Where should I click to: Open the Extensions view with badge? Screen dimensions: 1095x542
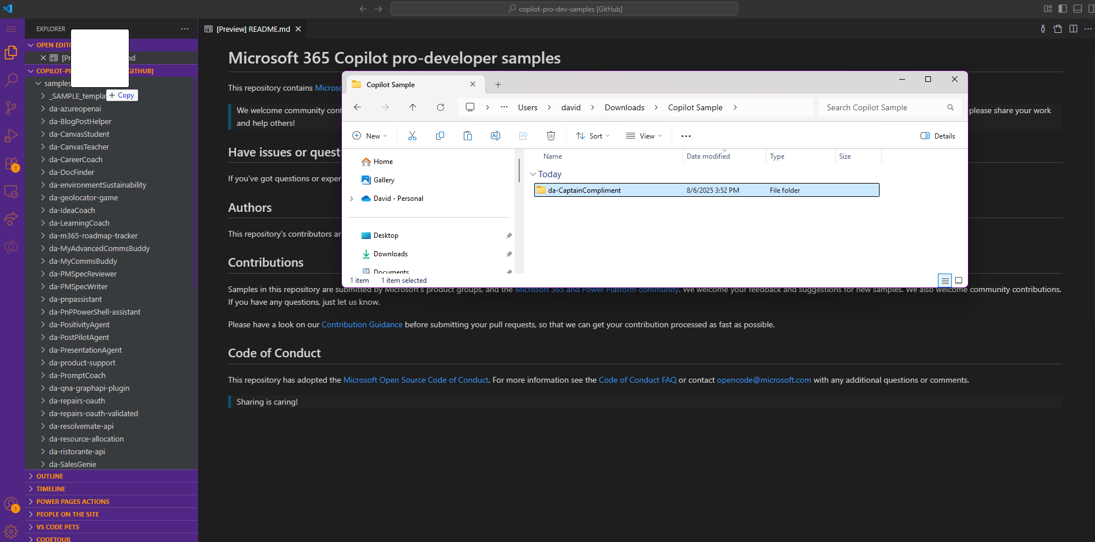pyautogui.click(x=11, y=164)
